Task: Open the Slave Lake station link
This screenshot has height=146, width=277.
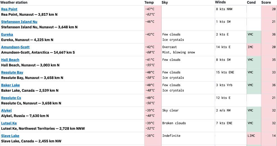Action: 10,136
